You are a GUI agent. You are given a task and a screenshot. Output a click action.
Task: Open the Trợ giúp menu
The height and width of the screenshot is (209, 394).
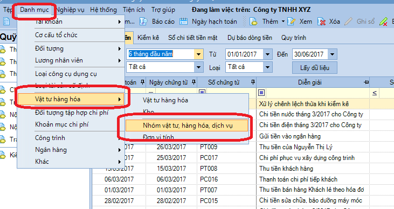163,10
